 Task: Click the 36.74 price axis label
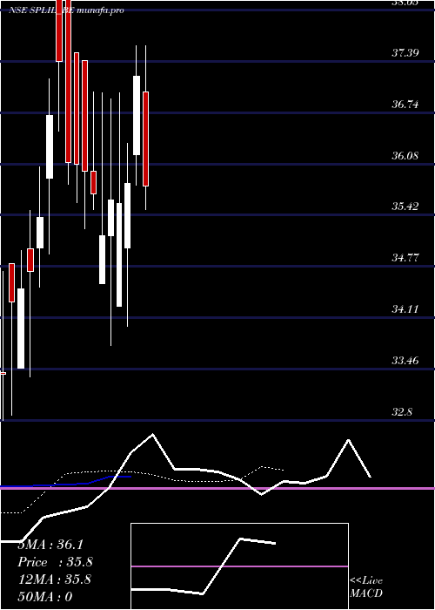[405, 104]
